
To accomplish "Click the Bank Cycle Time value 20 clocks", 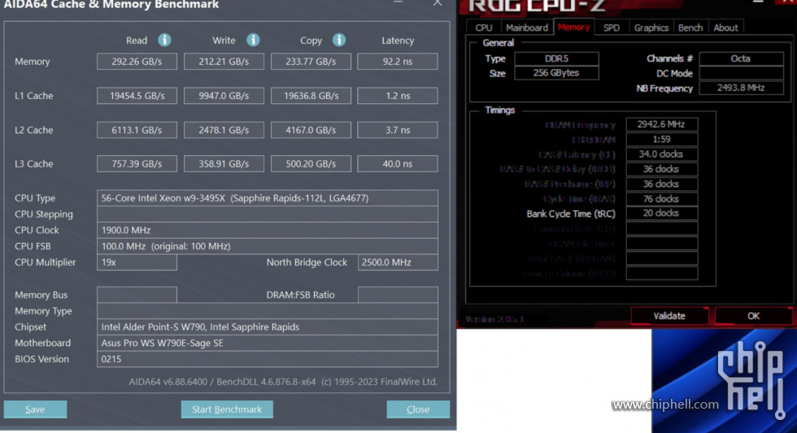I will tap(661, 213).
